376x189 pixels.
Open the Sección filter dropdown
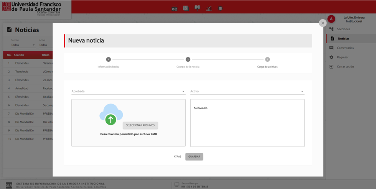tap(23, 45)
